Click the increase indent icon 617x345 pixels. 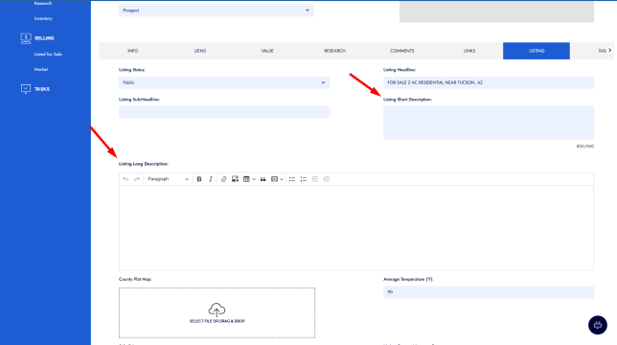coord(326,179)
